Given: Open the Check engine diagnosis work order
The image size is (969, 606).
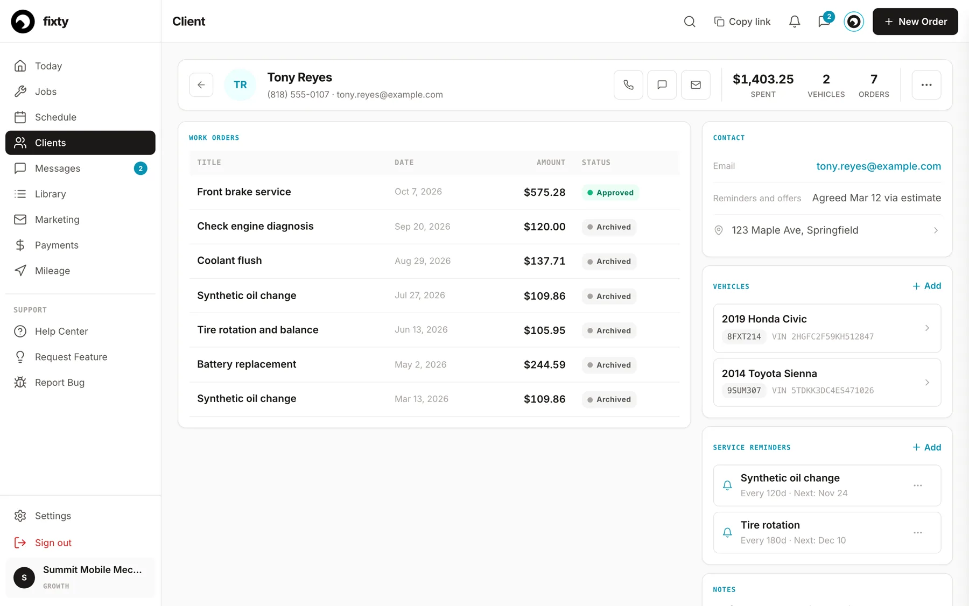Looking at the screenshot, I should click(434, 227).
